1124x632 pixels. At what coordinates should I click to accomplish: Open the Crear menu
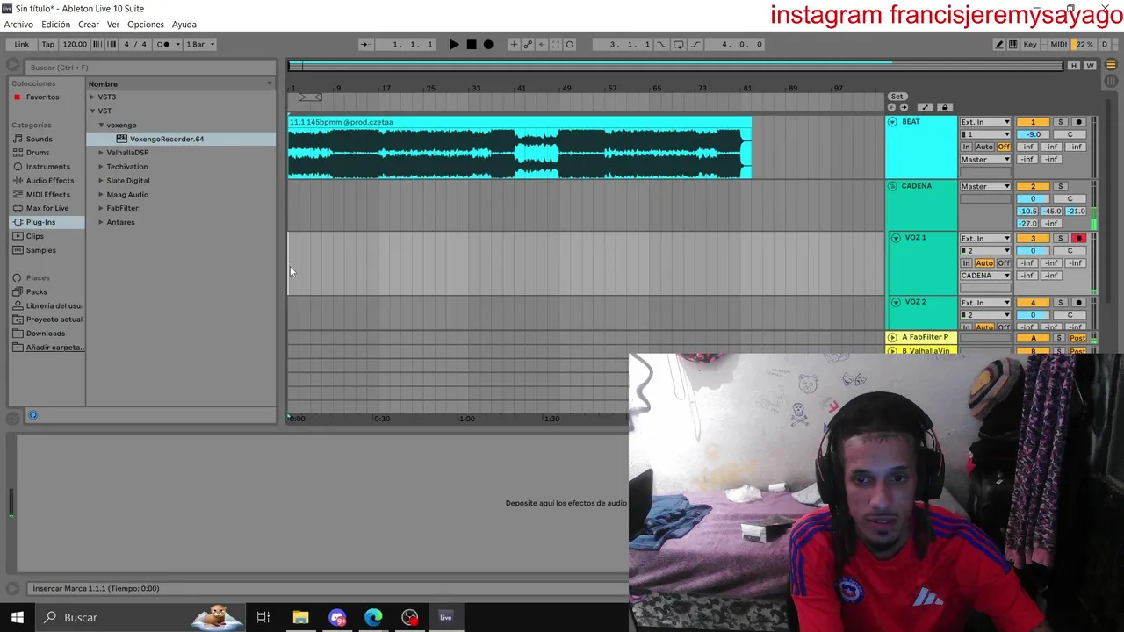point(89,25)
